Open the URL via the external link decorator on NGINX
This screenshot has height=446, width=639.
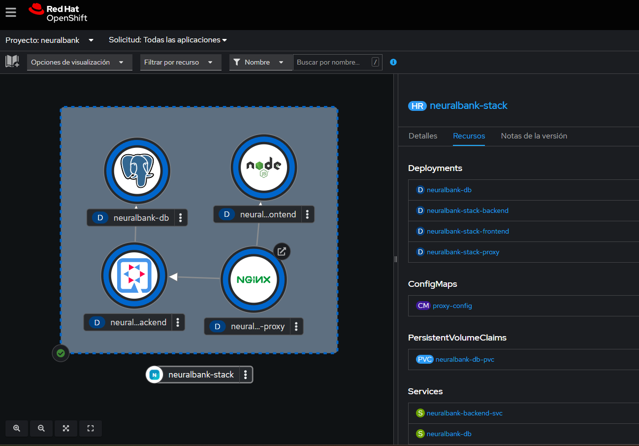point(282,251)
